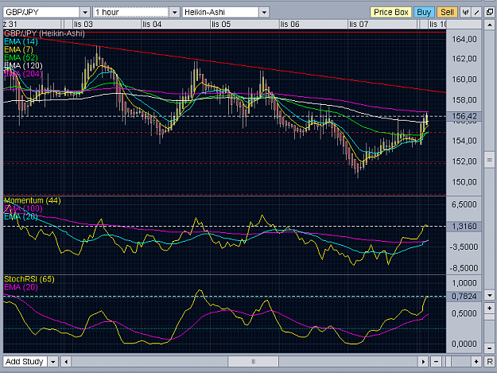This screenshot has width=497, height=373.
Task: Click the EMA (52) legend label
Action: [x=21, y=58]
